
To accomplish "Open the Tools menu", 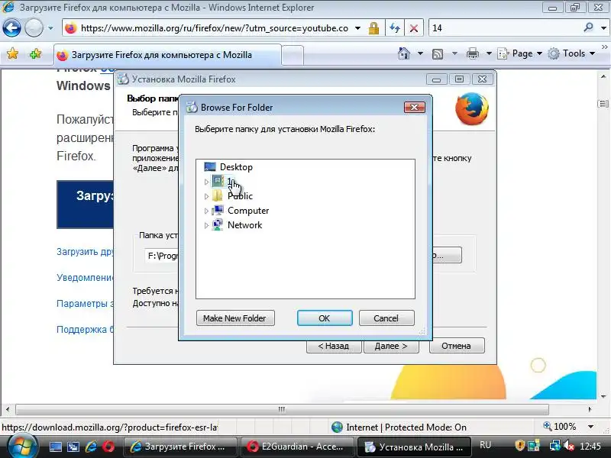I will point(571,53).
